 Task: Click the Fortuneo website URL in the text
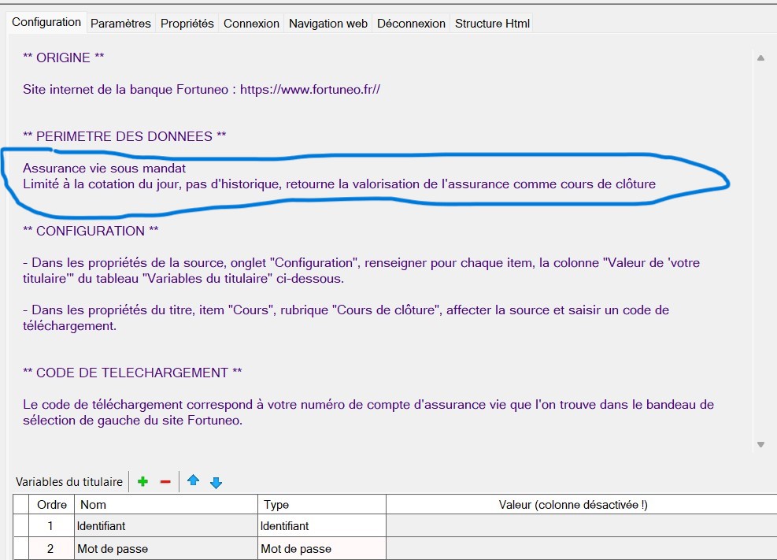310,90
